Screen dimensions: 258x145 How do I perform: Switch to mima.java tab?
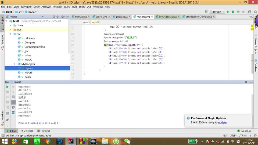click(81, 17)
